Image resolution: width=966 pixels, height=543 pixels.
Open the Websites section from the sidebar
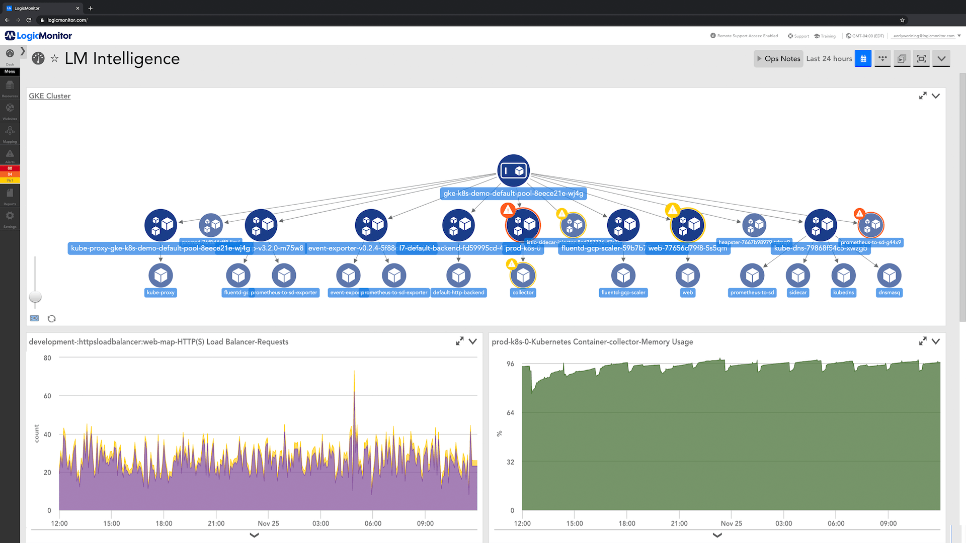coord(10,109)
